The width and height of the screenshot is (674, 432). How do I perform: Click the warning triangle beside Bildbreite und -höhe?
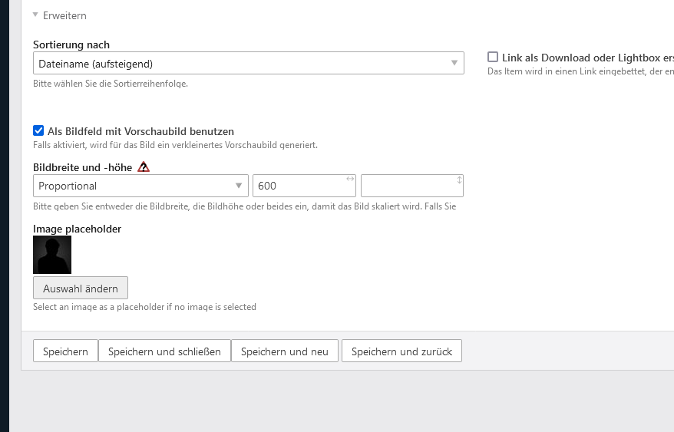(144, 167)
